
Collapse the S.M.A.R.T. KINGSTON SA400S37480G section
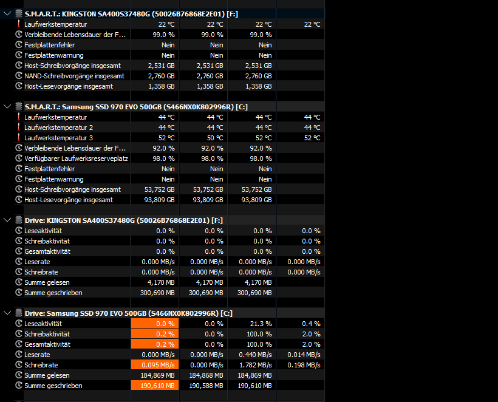coord(7,13)
